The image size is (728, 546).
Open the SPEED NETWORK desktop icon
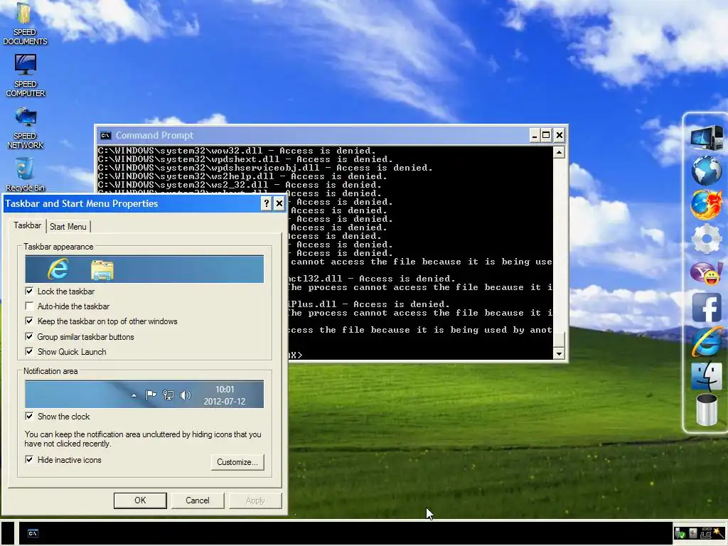pos(25,128)
